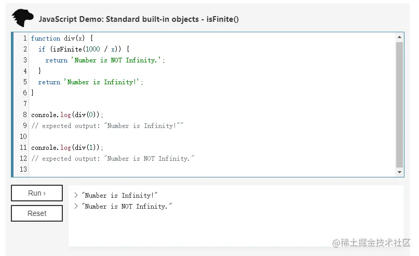The height and width of the screenshot is (256, 419).
Task: Click the 'Number is Infinity!' return string
Action: click(x=103, y=82)
